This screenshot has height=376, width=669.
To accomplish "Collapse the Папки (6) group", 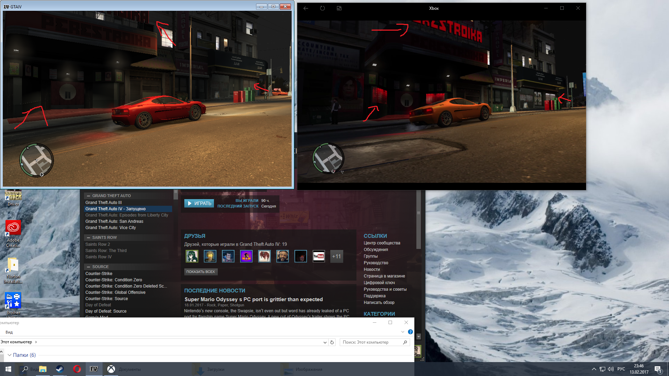I will point(9,355).
